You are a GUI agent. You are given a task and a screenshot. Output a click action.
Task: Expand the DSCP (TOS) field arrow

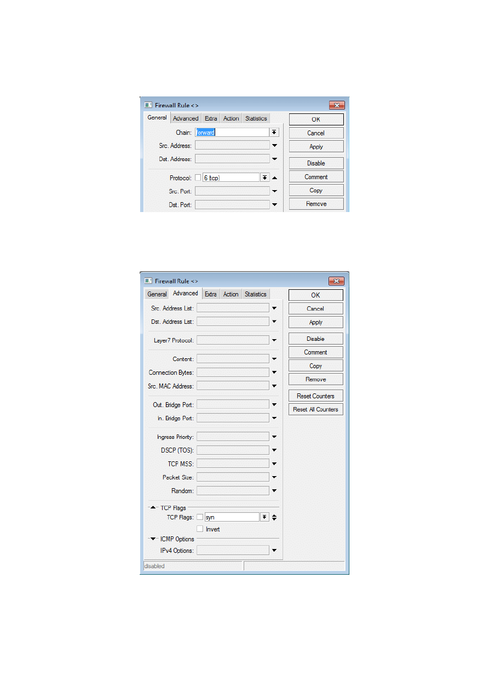coord(274,450)
